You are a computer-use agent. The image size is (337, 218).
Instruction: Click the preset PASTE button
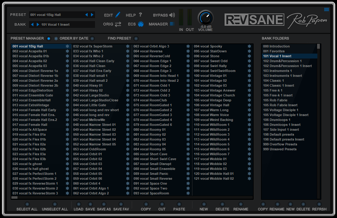pyautogui.click(x=179, y=204)
